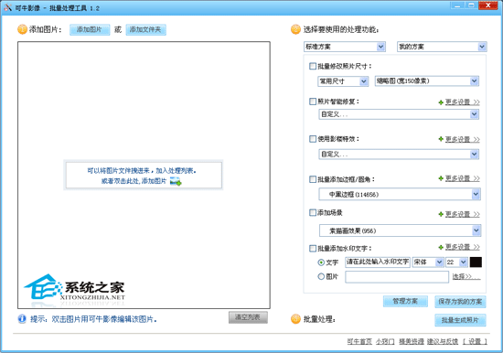Open 更多设置 link for 添加场景

(x=462, y=214)
